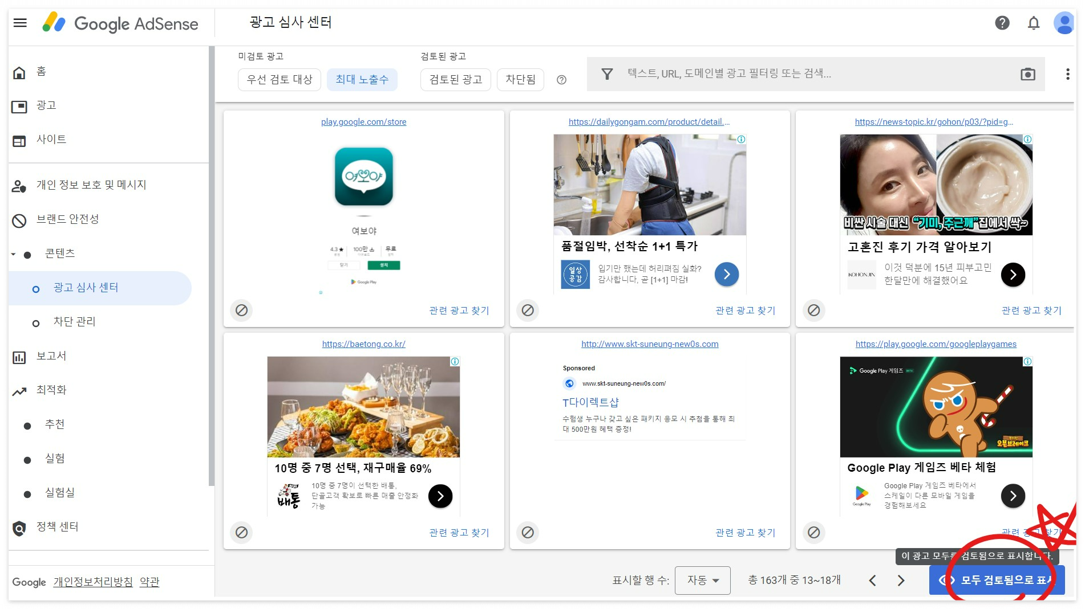Open 광고 심사 센터 in sidebar
This screenshot has width=1085, height=609.
pos(100,288)
